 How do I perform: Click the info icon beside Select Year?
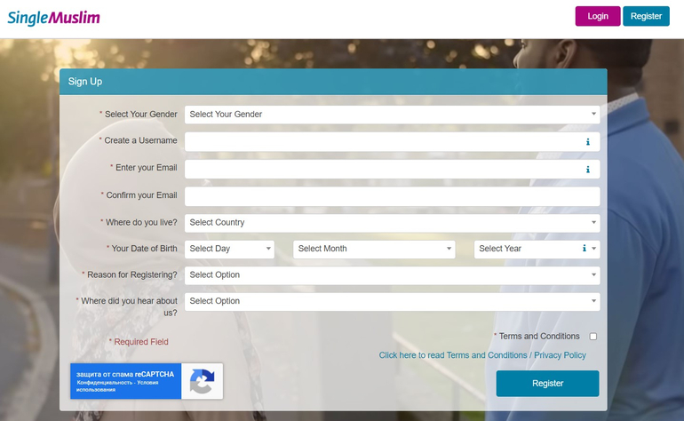point(585,248)
